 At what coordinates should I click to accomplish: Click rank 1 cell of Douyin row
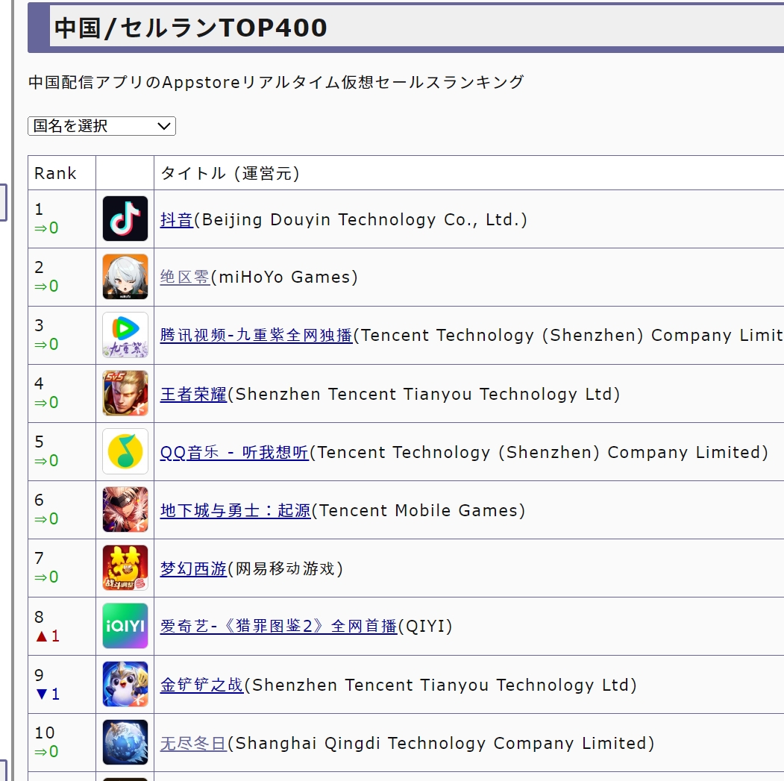[x=62, y=219]
